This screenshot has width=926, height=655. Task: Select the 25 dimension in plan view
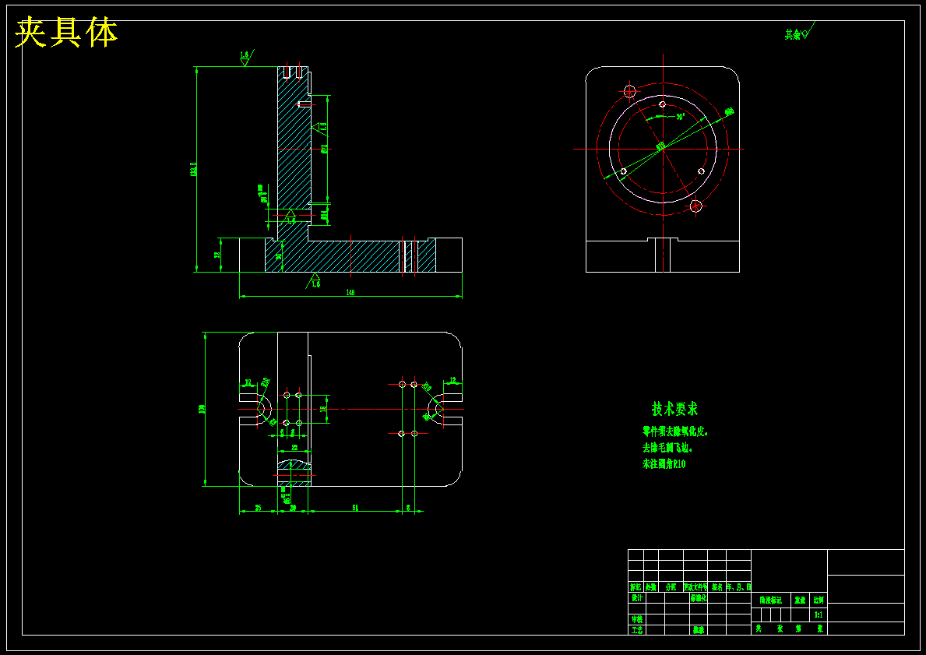258,507
